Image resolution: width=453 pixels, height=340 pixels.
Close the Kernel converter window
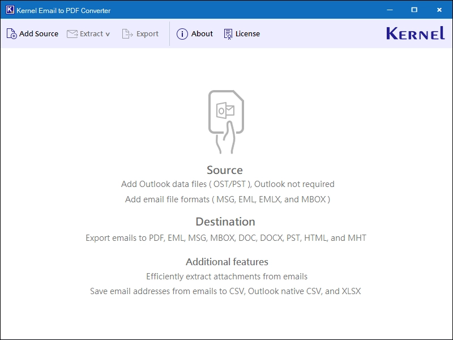[x=439, y=10]
